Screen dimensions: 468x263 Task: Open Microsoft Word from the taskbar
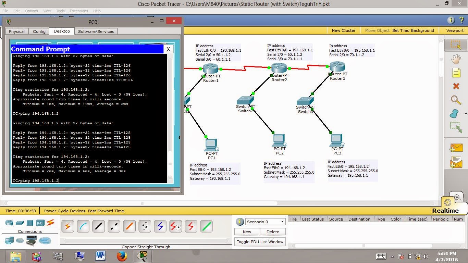[x=100, y=256]
